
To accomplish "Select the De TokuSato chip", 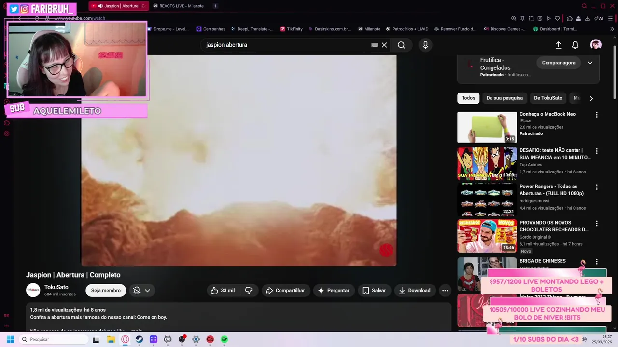I will coord(548,98).
